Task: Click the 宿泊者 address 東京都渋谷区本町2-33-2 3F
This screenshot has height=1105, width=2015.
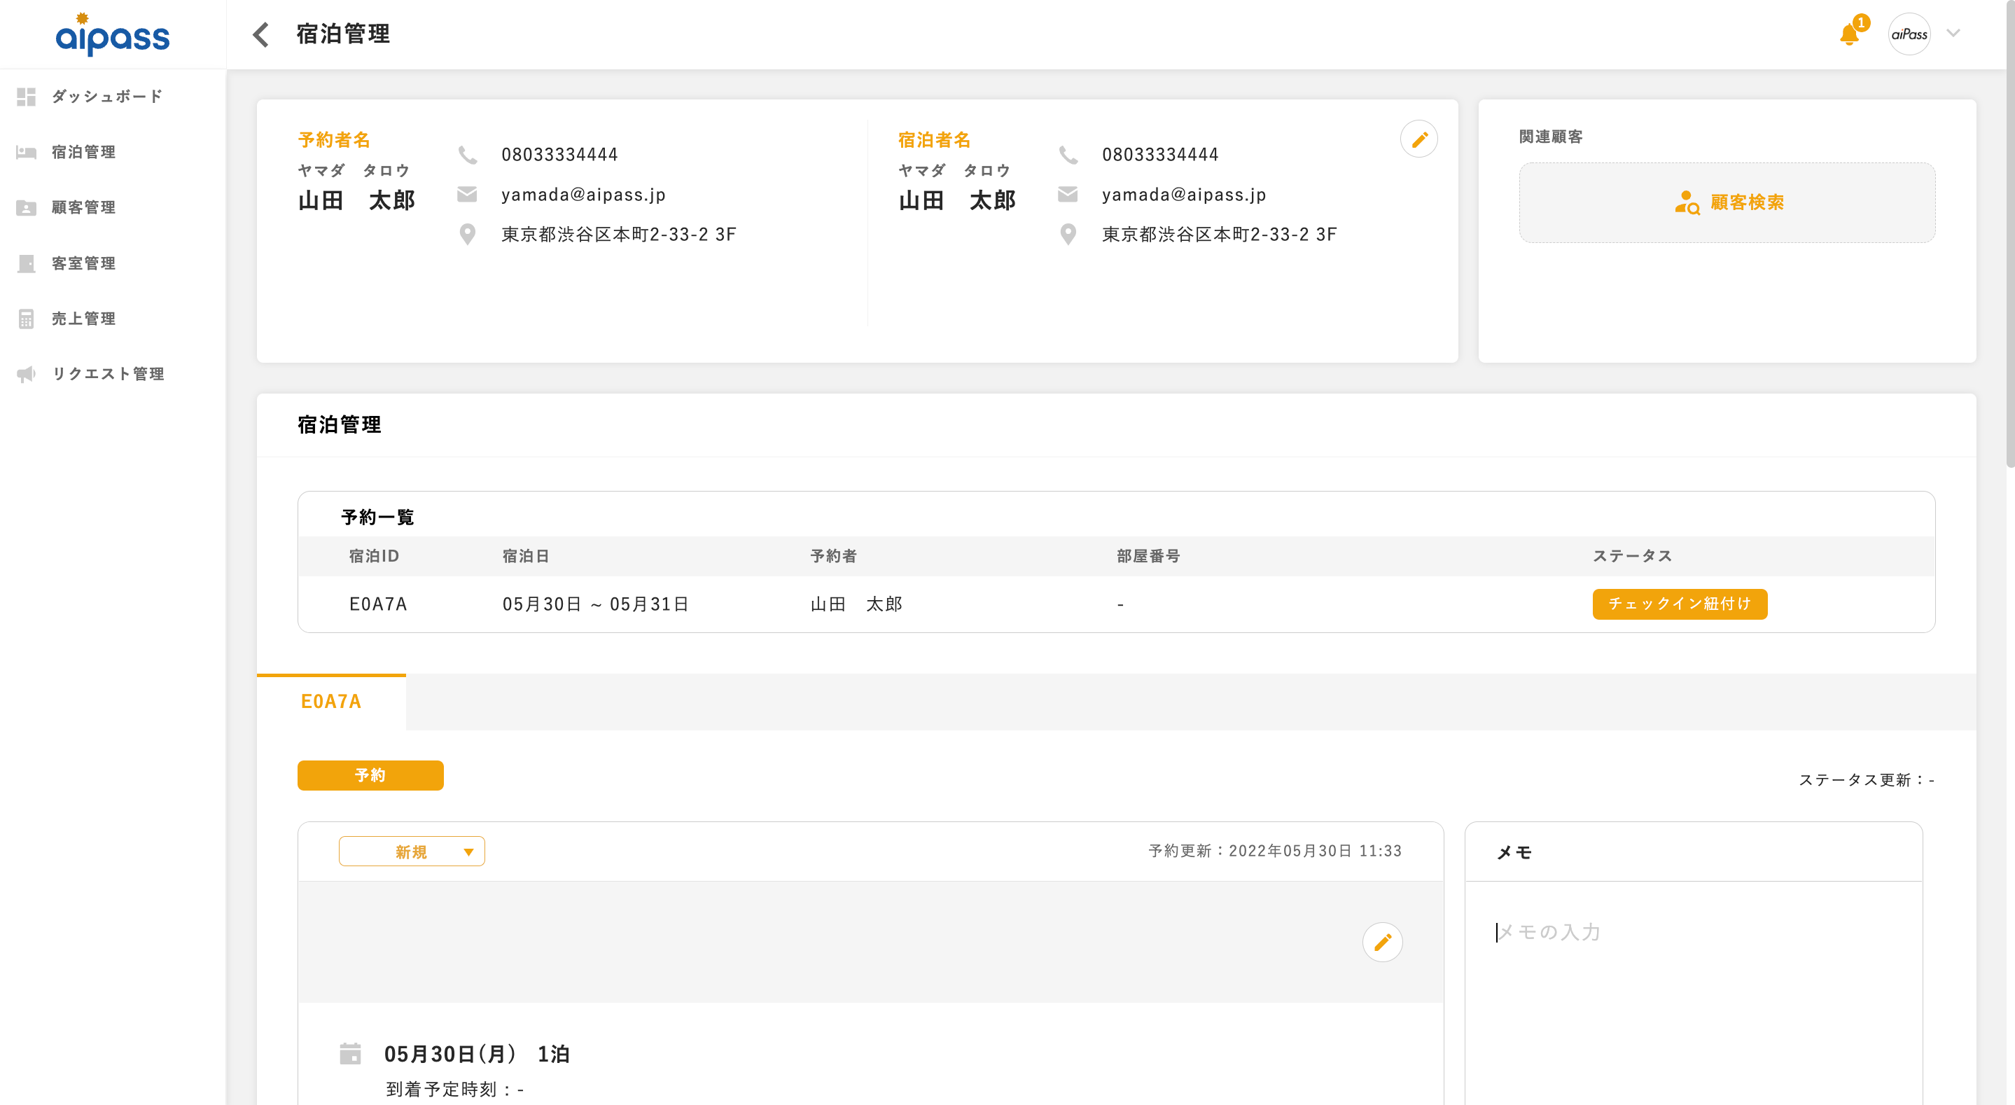Action: [x=1220, y=234]
